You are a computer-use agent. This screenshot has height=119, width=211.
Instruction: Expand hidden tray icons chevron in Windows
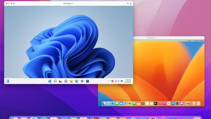(x=109, y=81)
